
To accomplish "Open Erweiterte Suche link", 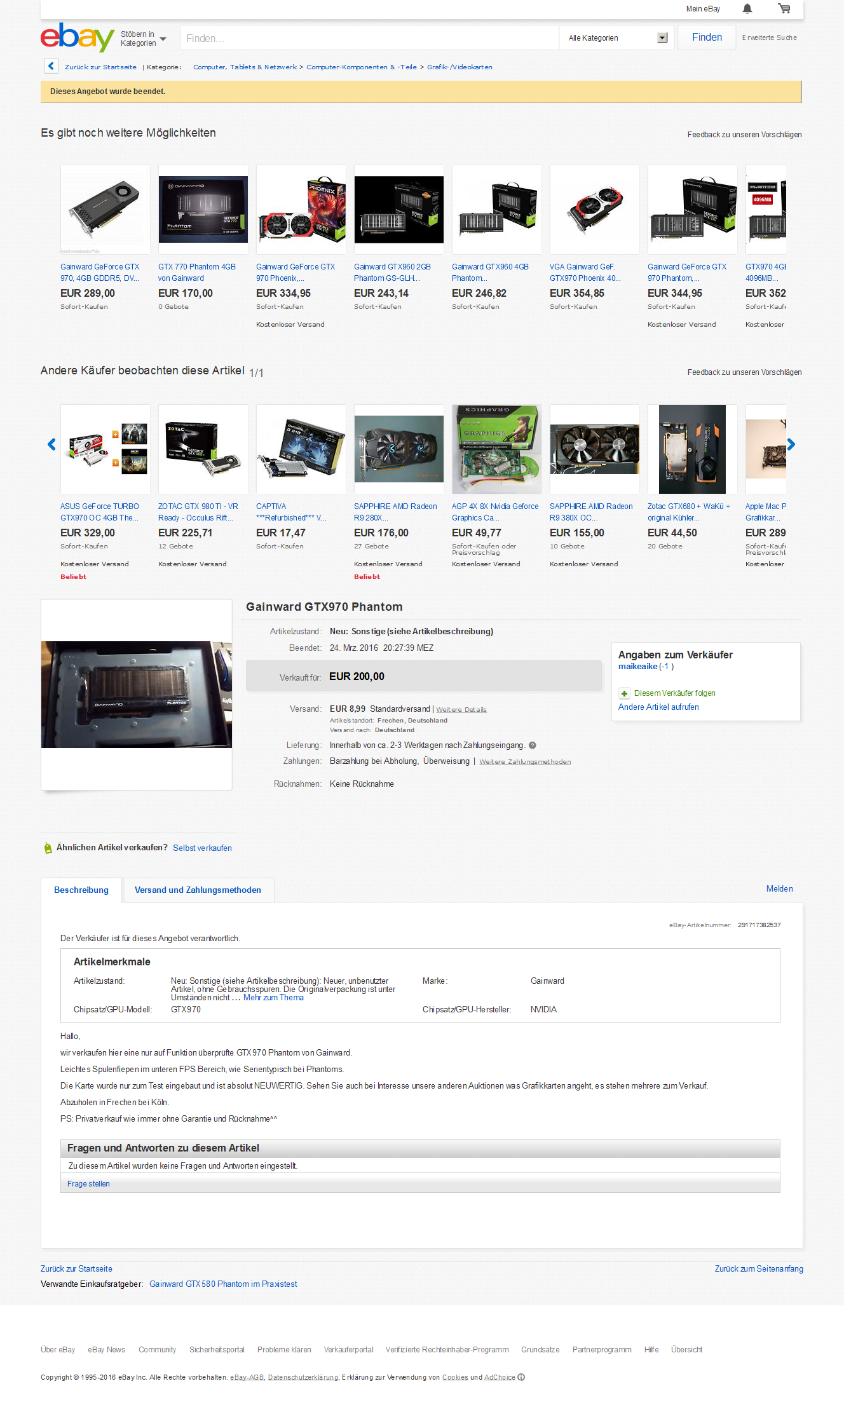I will tap(769, 37).
